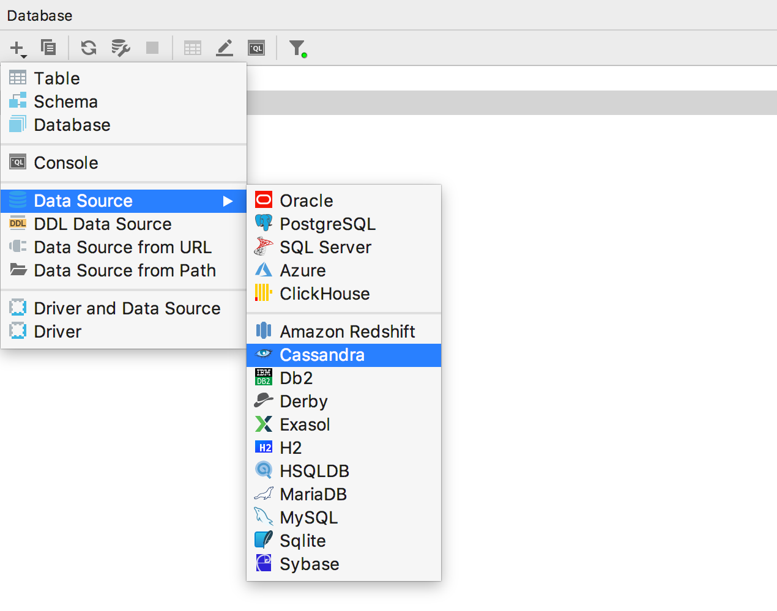The image size is (777, 611).
Task: Select the H2 label
Action: coord(291,448)
